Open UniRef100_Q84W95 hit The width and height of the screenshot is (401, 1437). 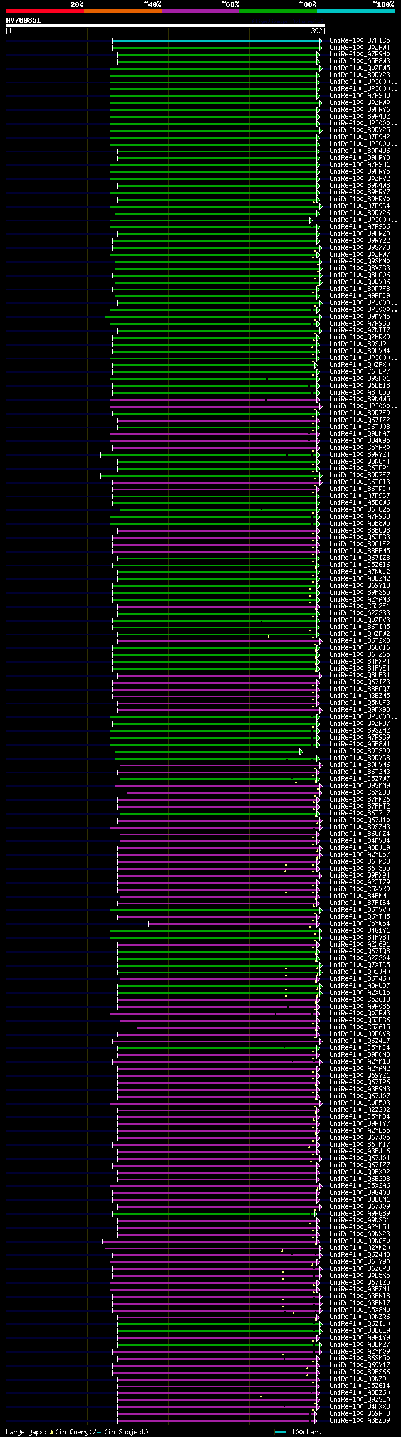360,441
